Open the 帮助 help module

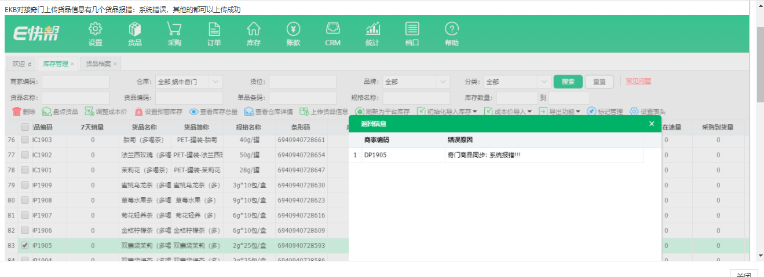point(452,34)
